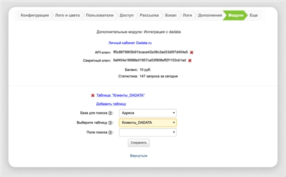This screenshot has height=177, width=286.
Task: Expand the База для поиска dropdown showing Адреса
Action: pyautogui.click(x=148, y=113)
